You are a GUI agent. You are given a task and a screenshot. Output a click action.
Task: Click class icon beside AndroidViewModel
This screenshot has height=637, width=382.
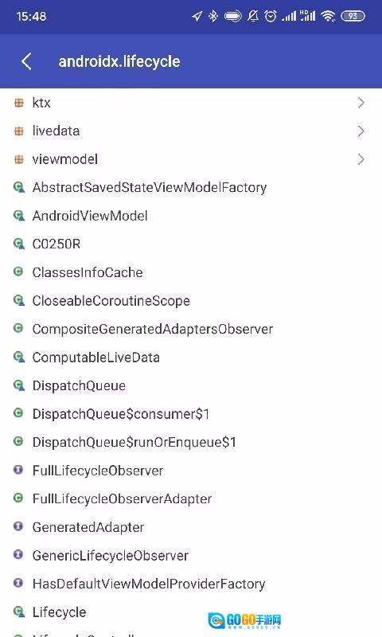click(18, 216)
